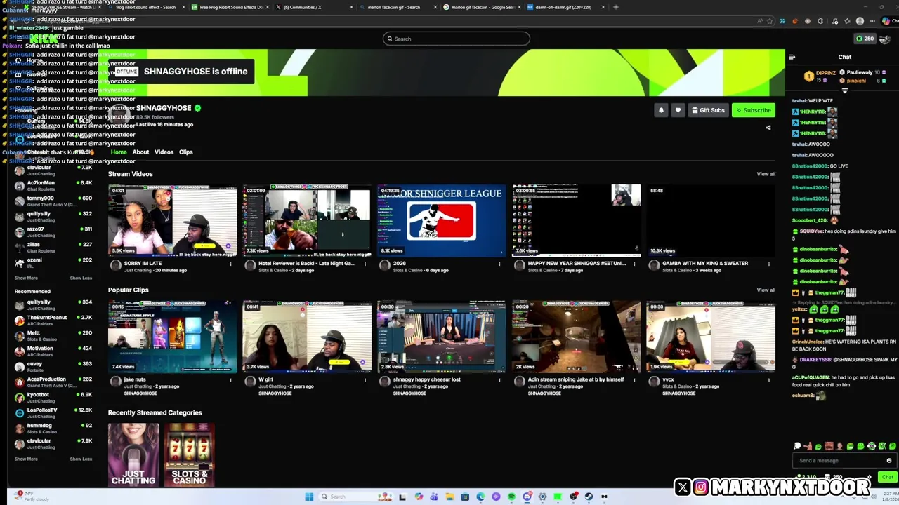Image resolution: width=899 pixels, height=505 pixels.
Task: Open options menu for 2026 video
Action: pyautogui.click(x=499, y=264)
